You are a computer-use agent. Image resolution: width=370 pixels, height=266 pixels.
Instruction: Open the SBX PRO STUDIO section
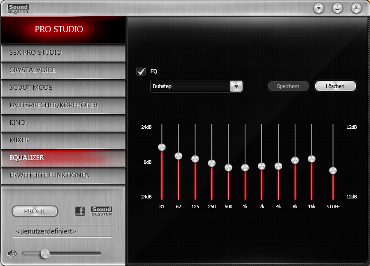coord(63,53)
